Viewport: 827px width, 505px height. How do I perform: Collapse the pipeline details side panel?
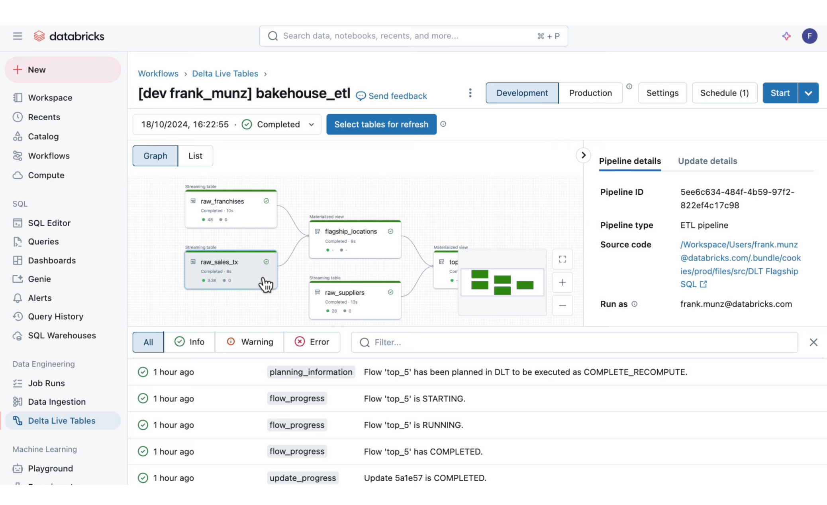point(583,155)
